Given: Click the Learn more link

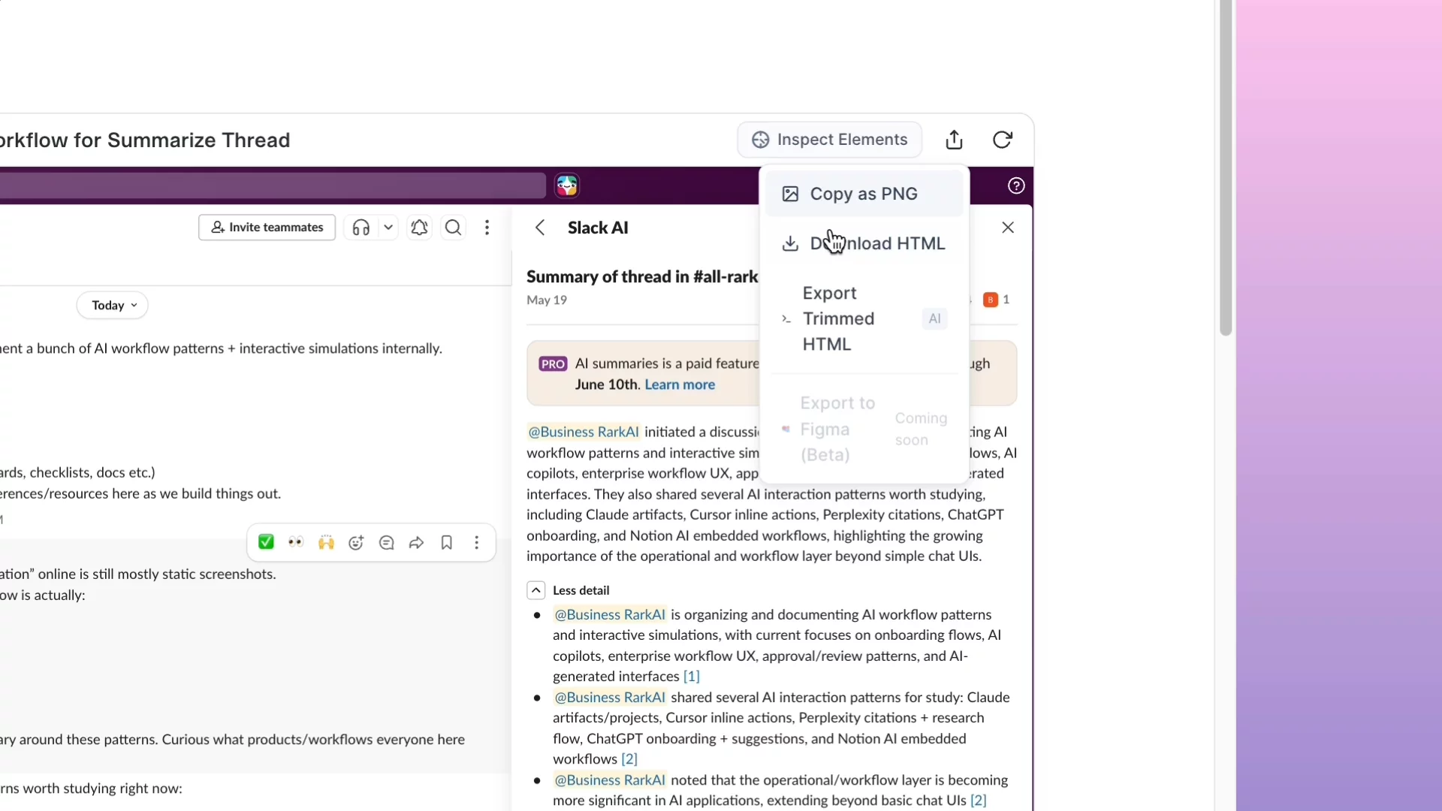Looking at the screenshot, I should pyautogui.click(x=680, y=384).
